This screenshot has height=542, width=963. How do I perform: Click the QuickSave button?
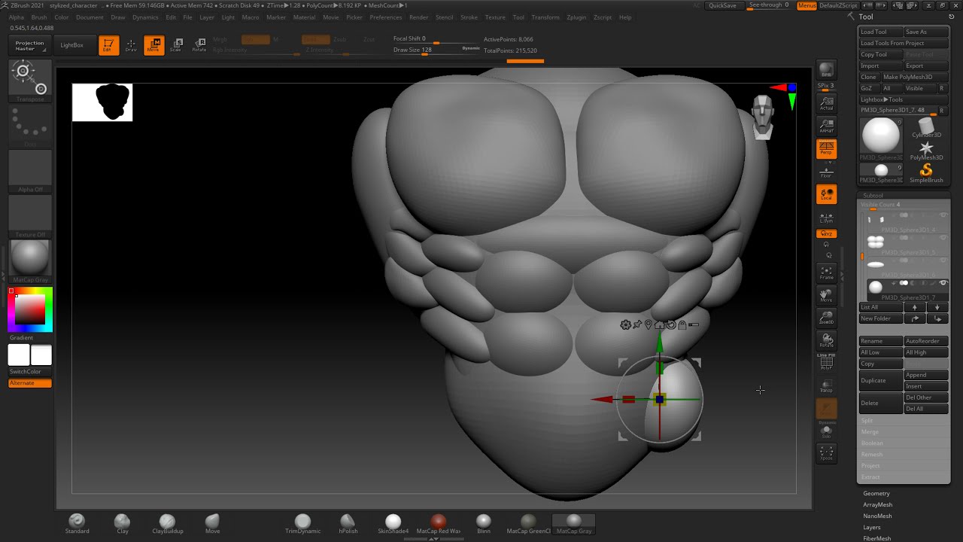tap(723, 5)
